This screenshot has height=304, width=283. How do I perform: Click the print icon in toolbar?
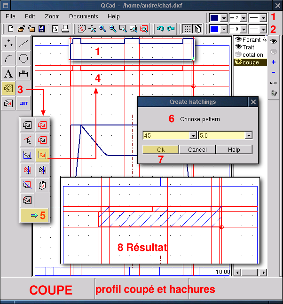pos(65,29)
